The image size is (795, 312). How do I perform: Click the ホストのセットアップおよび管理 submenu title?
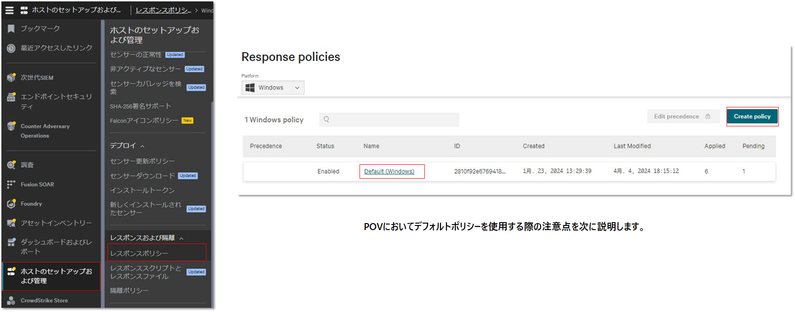point(155,35)
